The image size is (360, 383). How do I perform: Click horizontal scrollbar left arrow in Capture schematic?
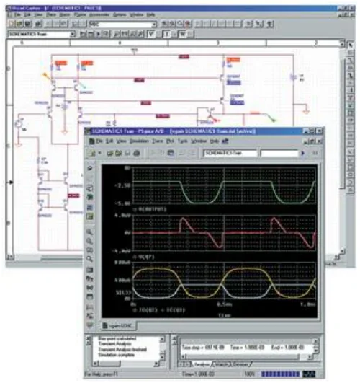pos(10,257)
